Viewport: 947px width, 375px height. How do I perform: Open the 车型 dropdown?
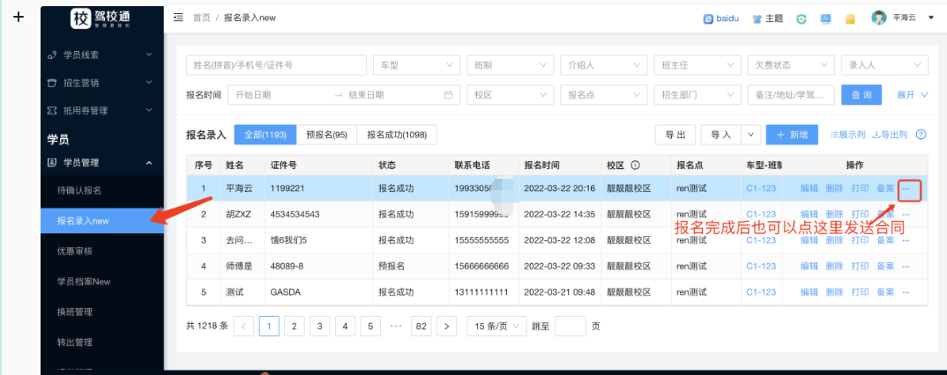click(417, 65)
